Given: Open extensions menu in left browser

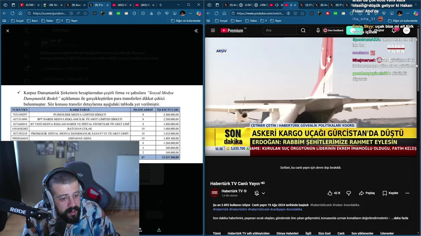Looking at the screenshot, I should 134,13.
